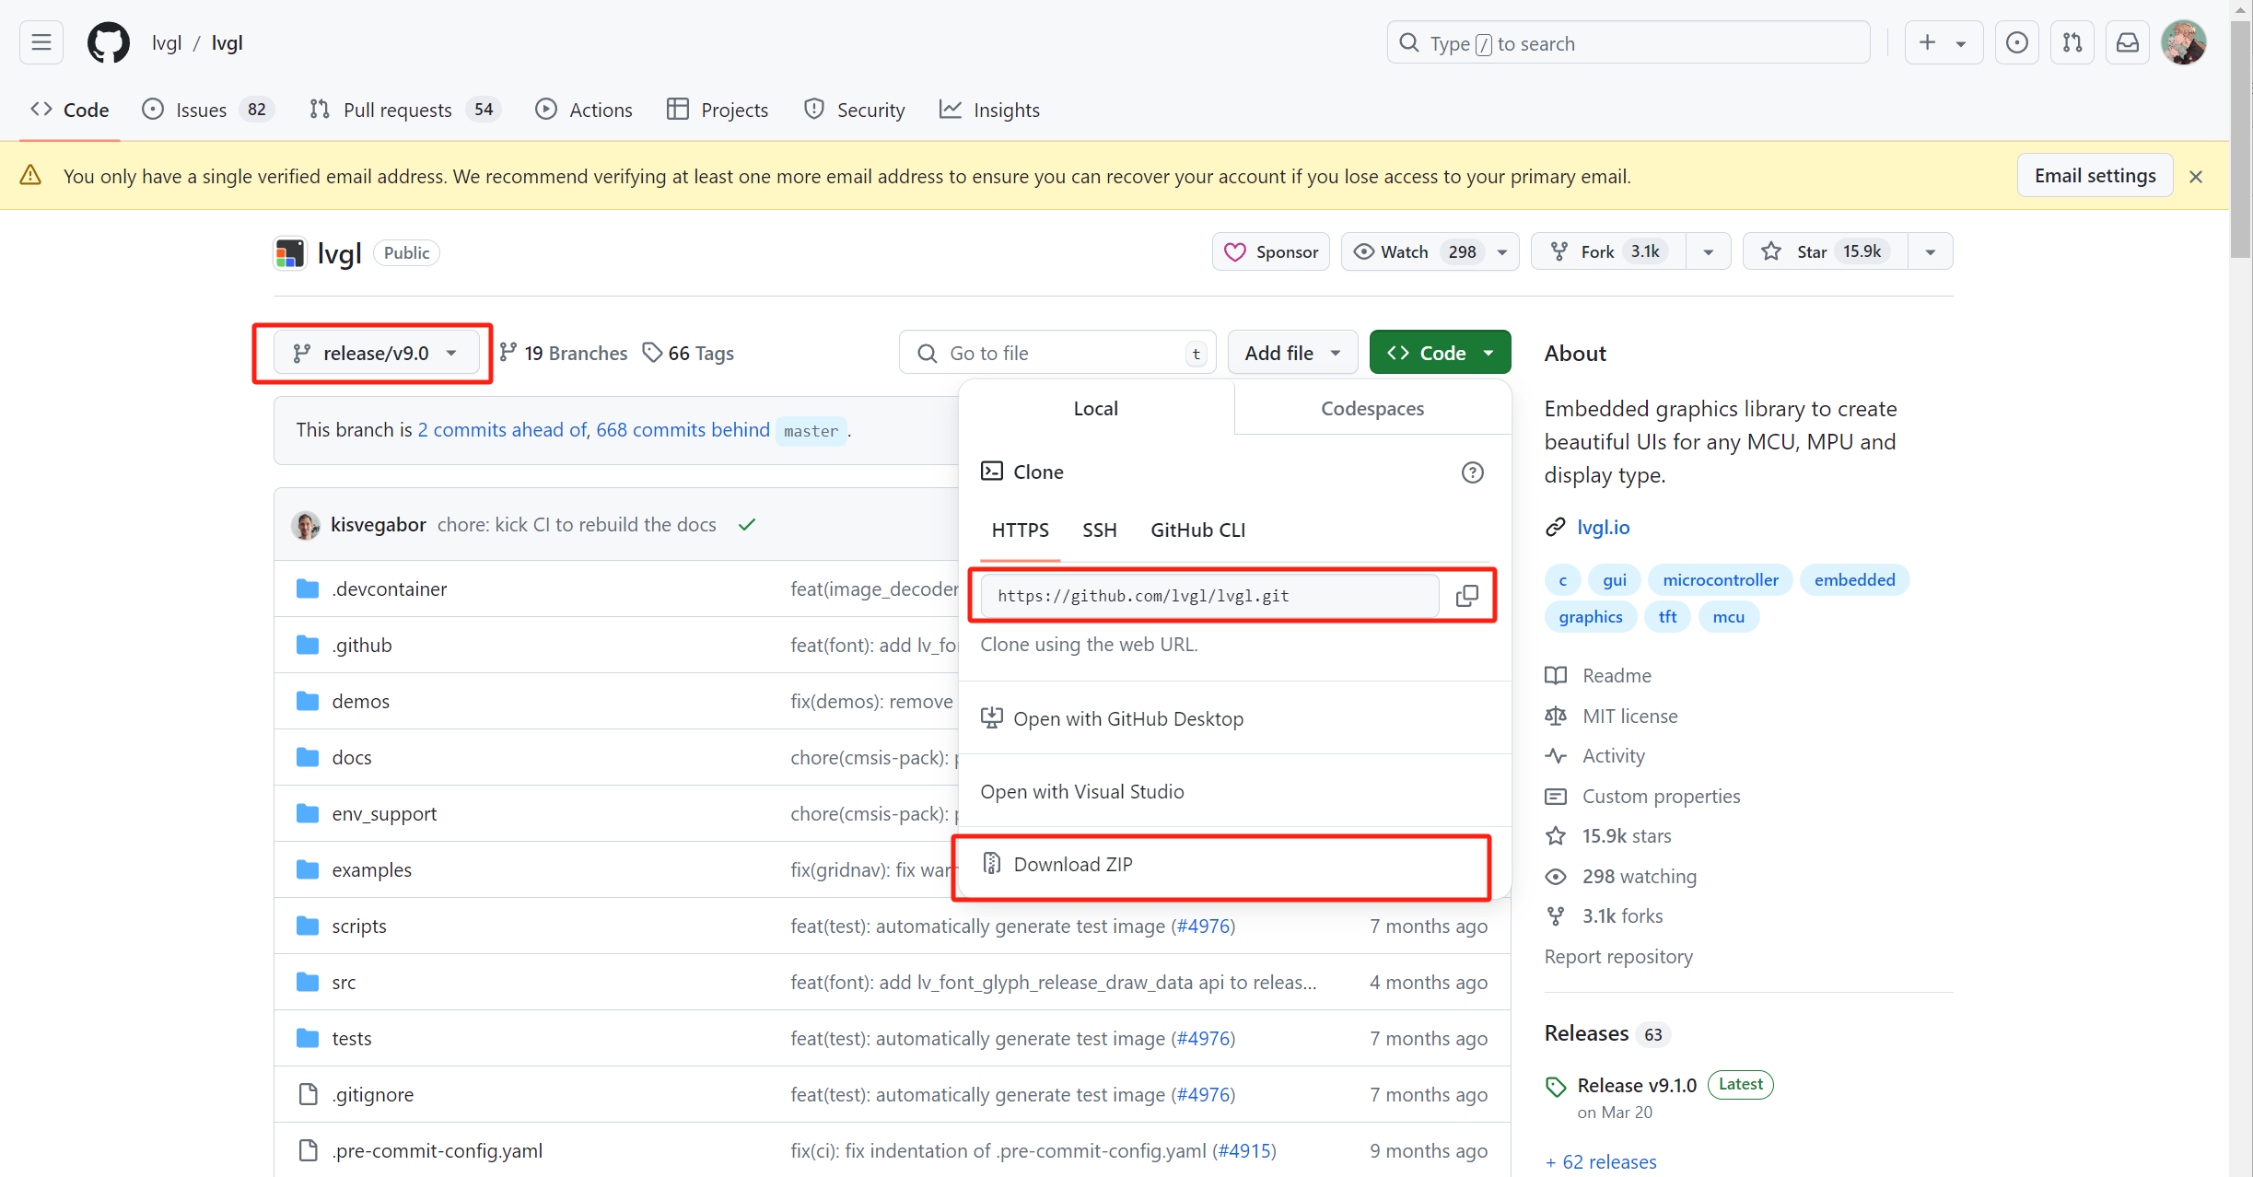This screenshot has width=2253, height=1177.
Task: Jump to the Readme section
Action: tap(1617, 675)
